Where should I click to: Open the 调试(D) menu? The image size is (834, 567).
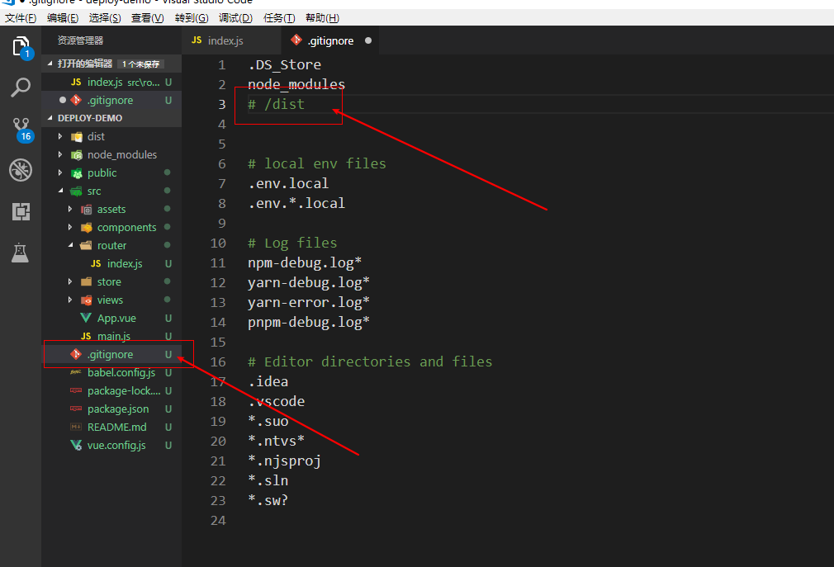click(235, 18)
